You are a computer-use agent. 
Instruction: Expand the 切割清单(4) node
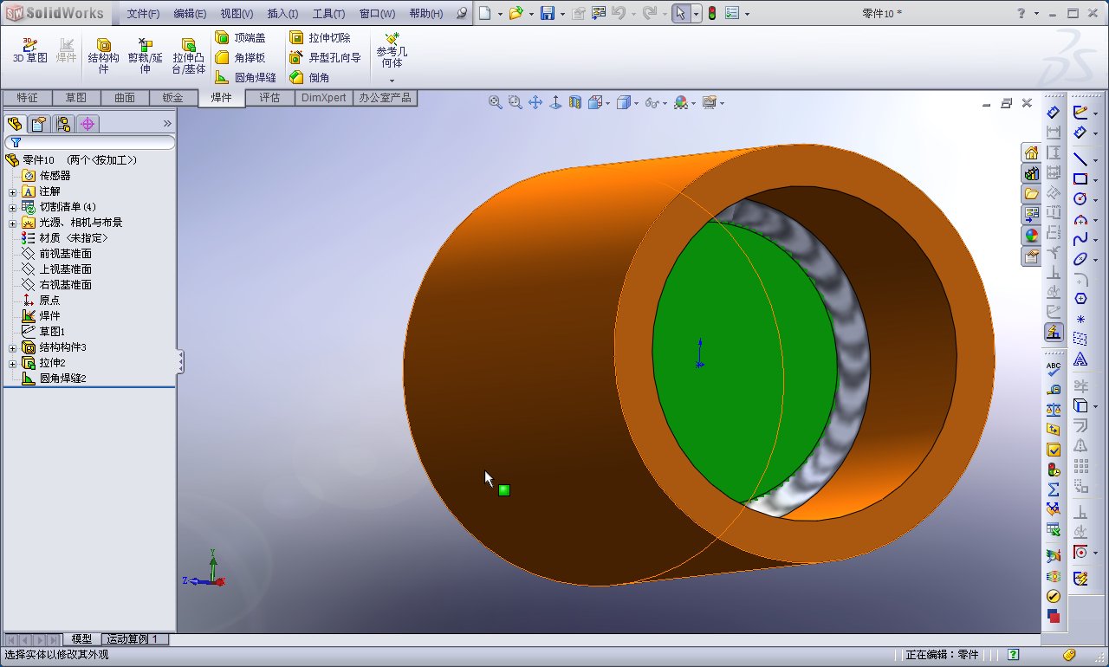pyautogui.click(x=12, y=207)
